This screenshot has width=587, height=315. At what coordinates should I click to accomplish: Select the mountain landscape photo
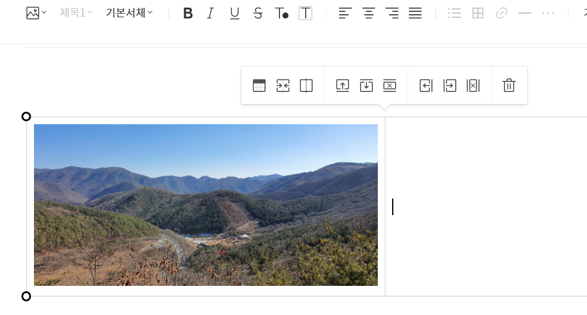pyautogui.click(x=206, y=205)
